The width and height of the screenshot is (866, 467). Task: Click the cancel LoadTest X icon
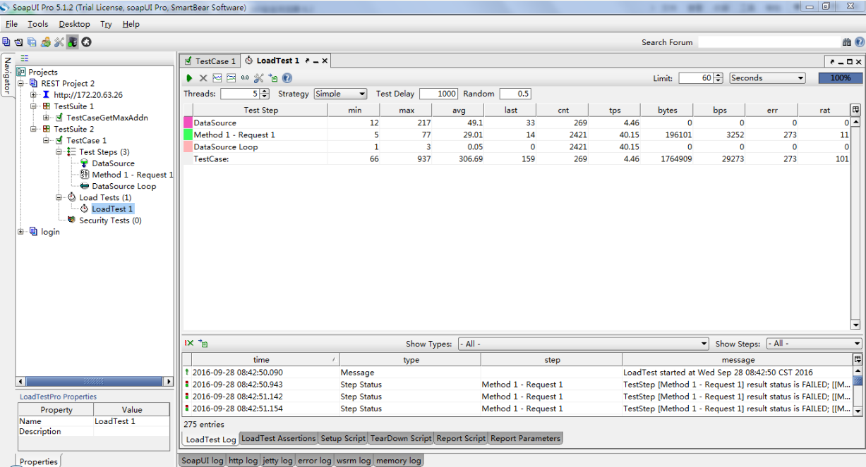tap(203, 78)
